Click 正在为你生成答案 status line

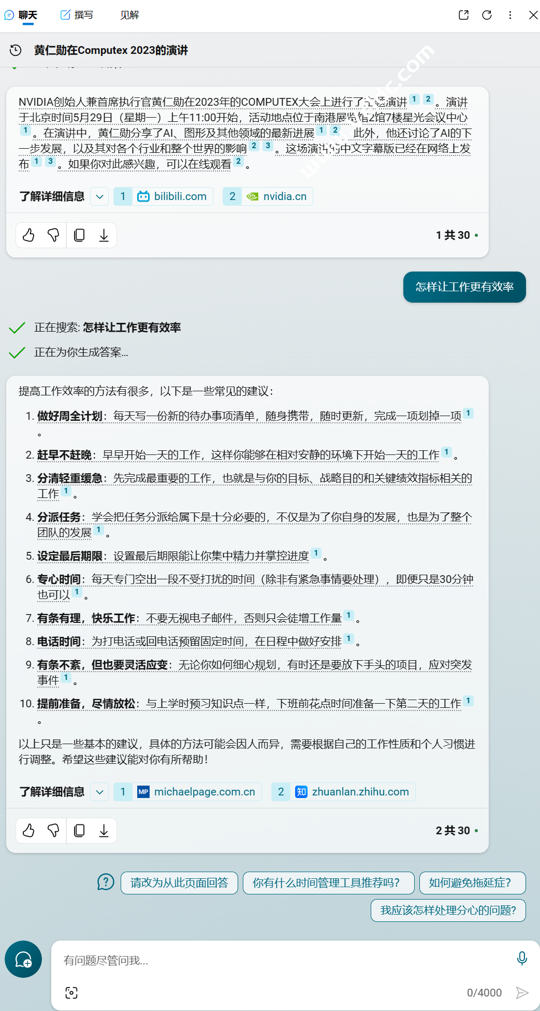(x=81, y=352)
